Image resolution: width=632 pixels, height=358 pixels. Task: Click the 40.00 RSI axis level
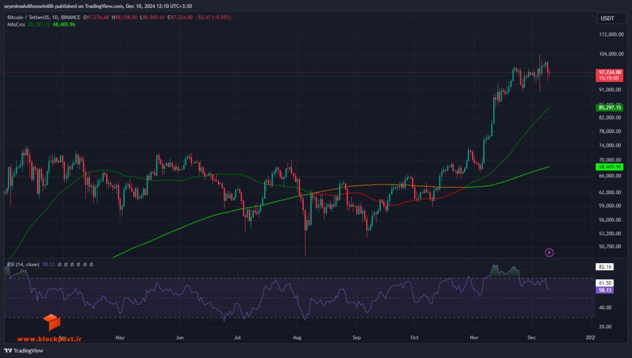click(605, 307)
